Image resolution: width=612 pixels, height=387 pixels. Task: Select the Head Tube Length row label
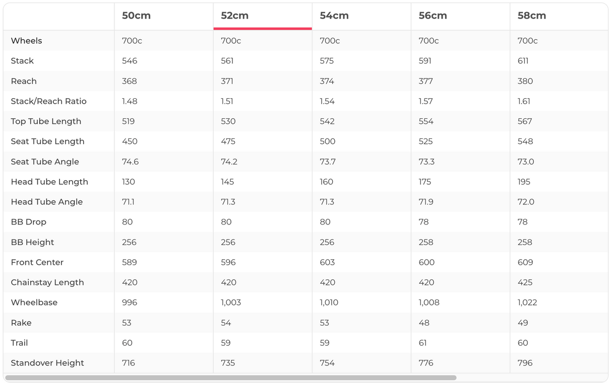click(x=49, y=182)
